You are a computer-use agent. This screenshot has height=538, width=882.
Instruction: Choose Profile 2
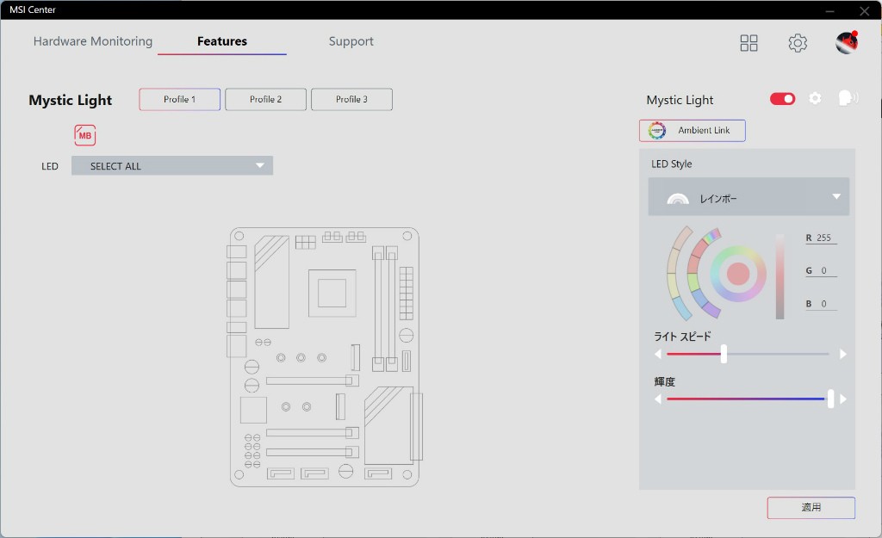coord(265,100)
